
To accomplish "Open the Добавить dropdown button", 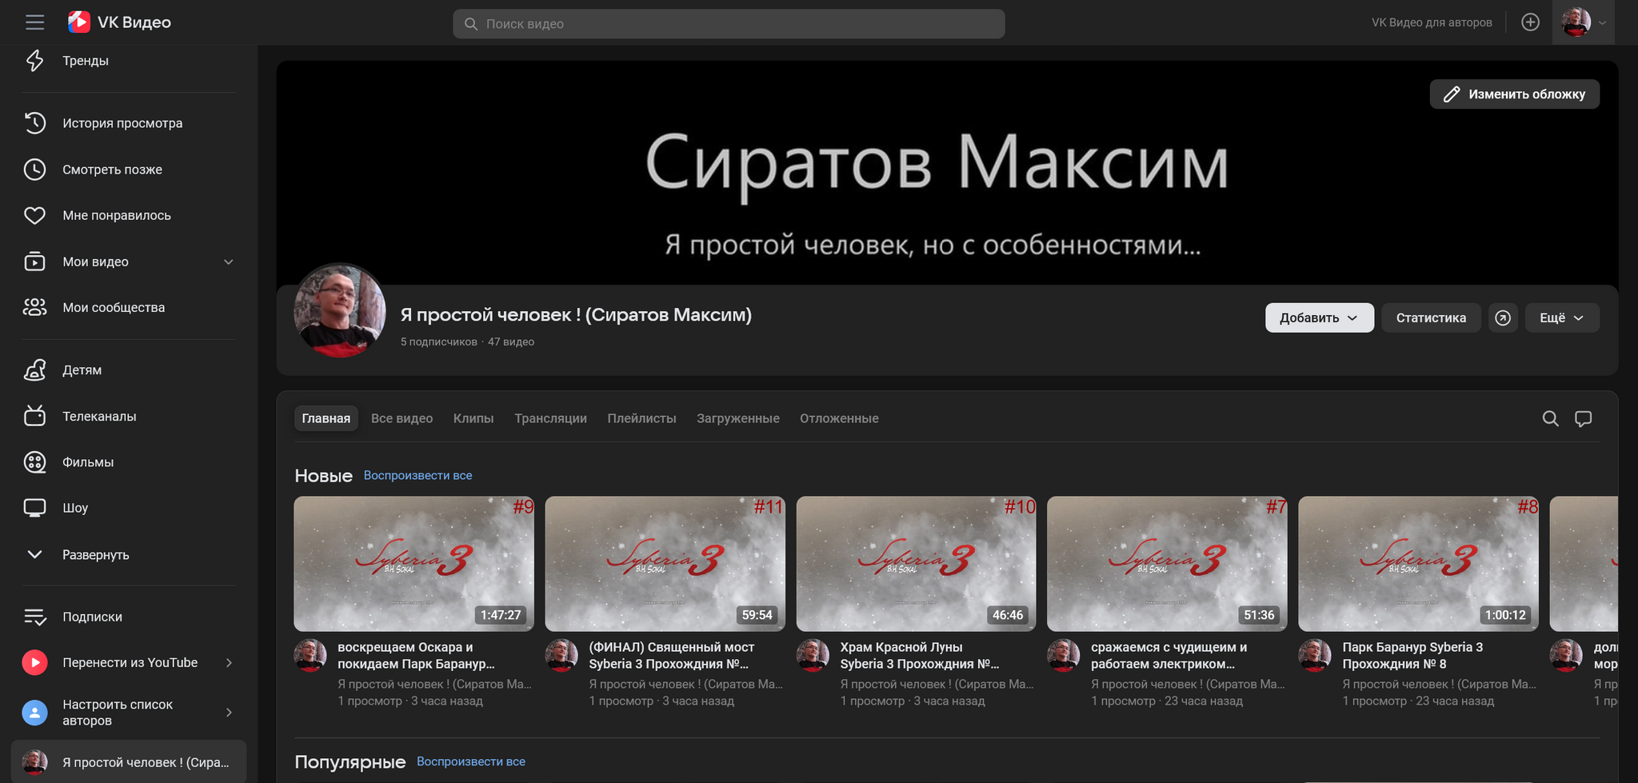I will tap(1318, 318).
